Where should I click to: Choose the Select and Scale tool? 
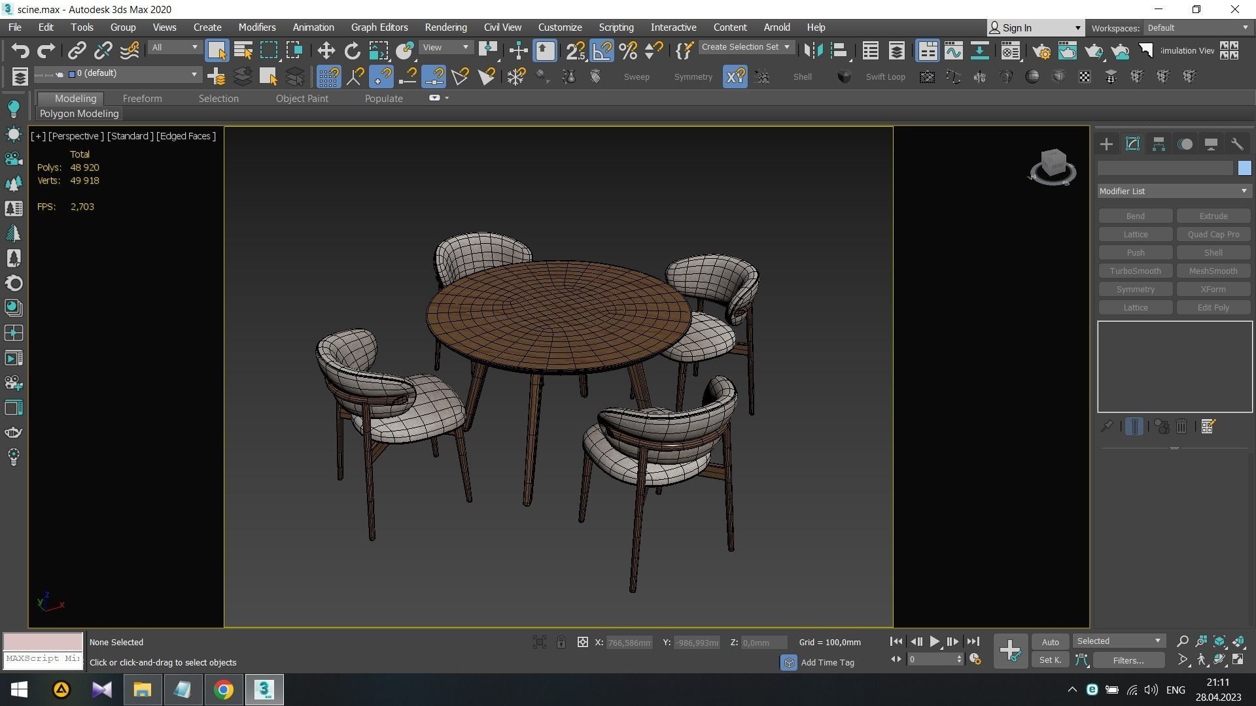(x=378, y=51)
